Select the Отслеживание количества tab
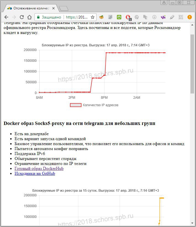The height and width of the screenshot is (227, 196). point(31,8)
